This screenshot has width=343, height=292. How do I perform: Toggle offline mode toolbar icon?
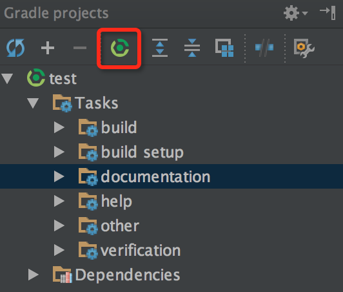pos(264,47)
